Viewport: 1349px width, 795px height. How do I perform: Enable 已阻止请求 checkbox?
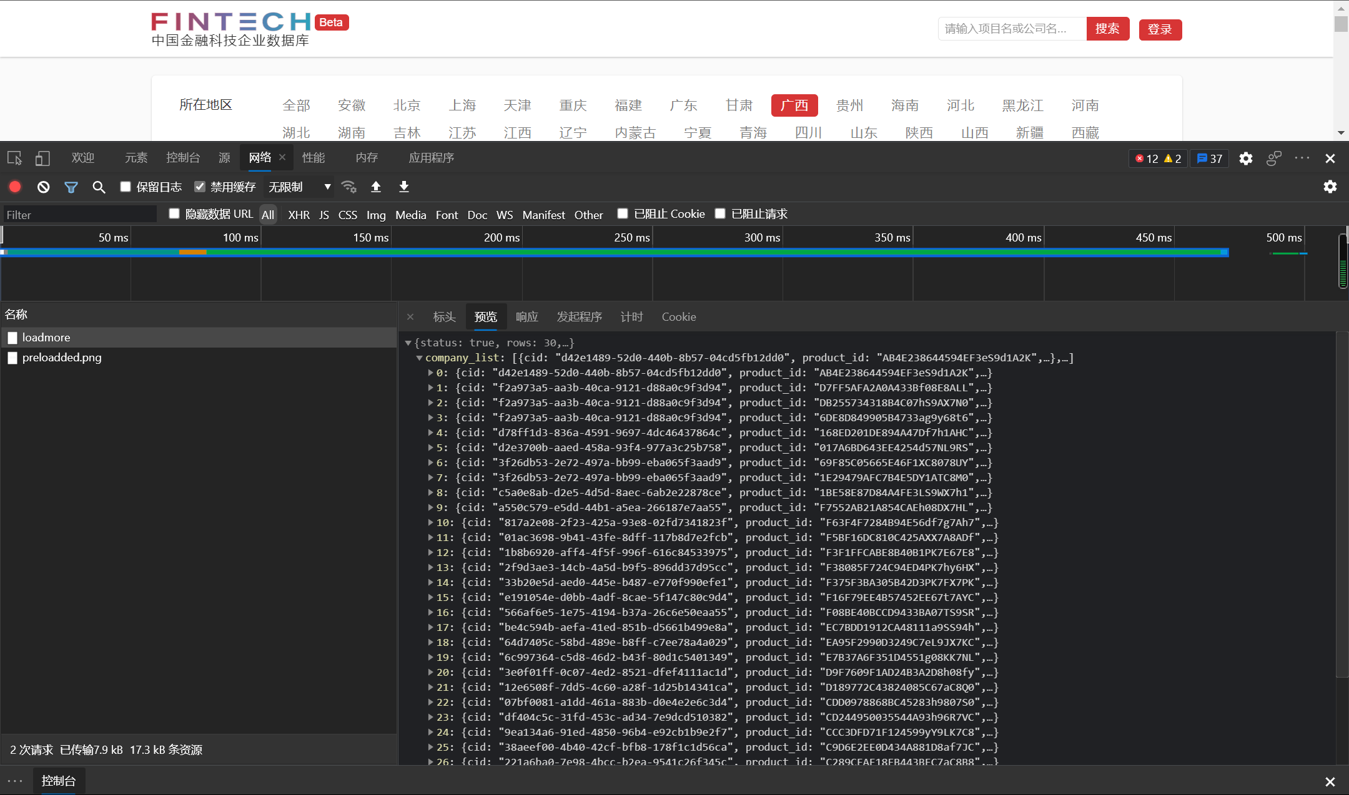coord(720,213)
